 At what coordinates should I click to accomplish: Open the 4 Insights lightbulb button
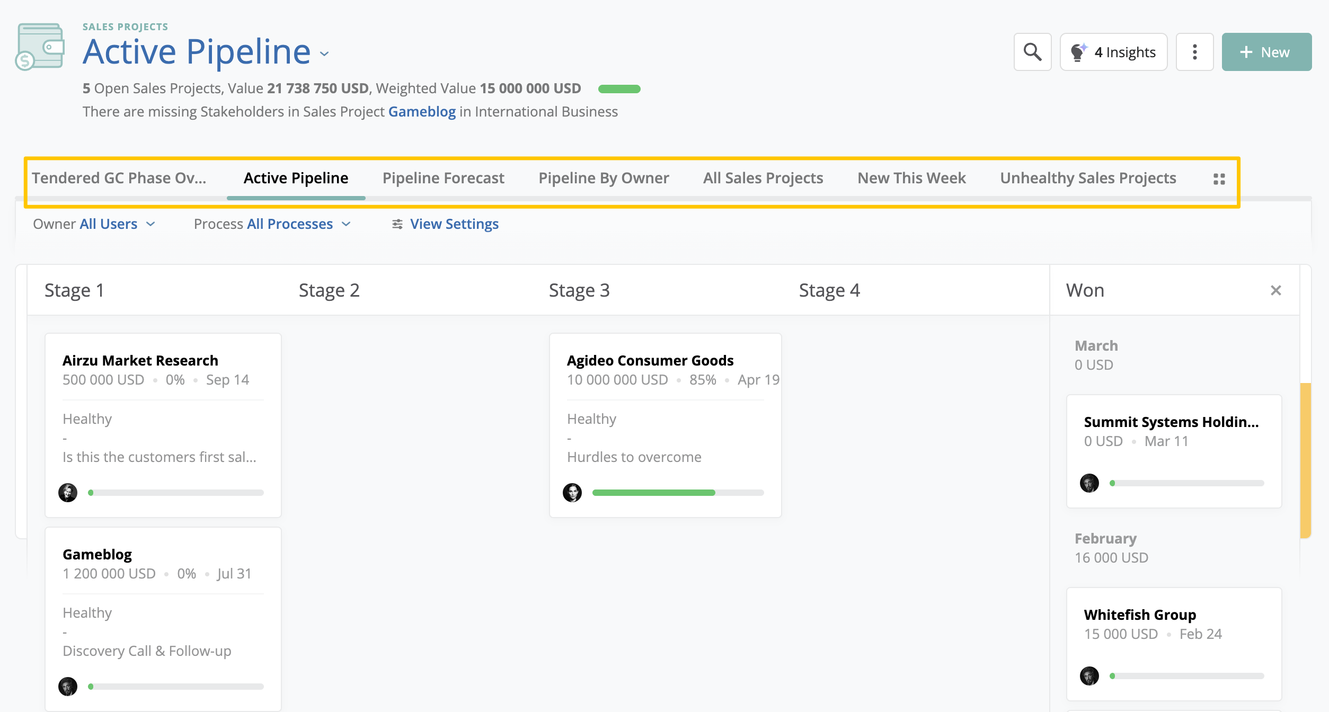[x=1113, y=52]
